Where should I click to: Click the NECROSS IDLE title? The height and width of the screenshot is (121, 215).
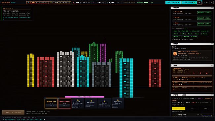9,3
